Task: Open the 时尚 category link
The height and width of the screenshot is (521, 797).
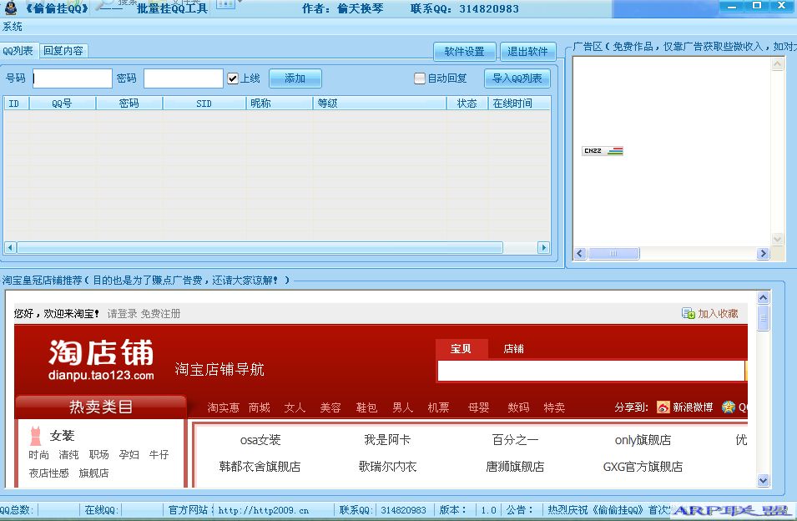Action: [38, 454]
